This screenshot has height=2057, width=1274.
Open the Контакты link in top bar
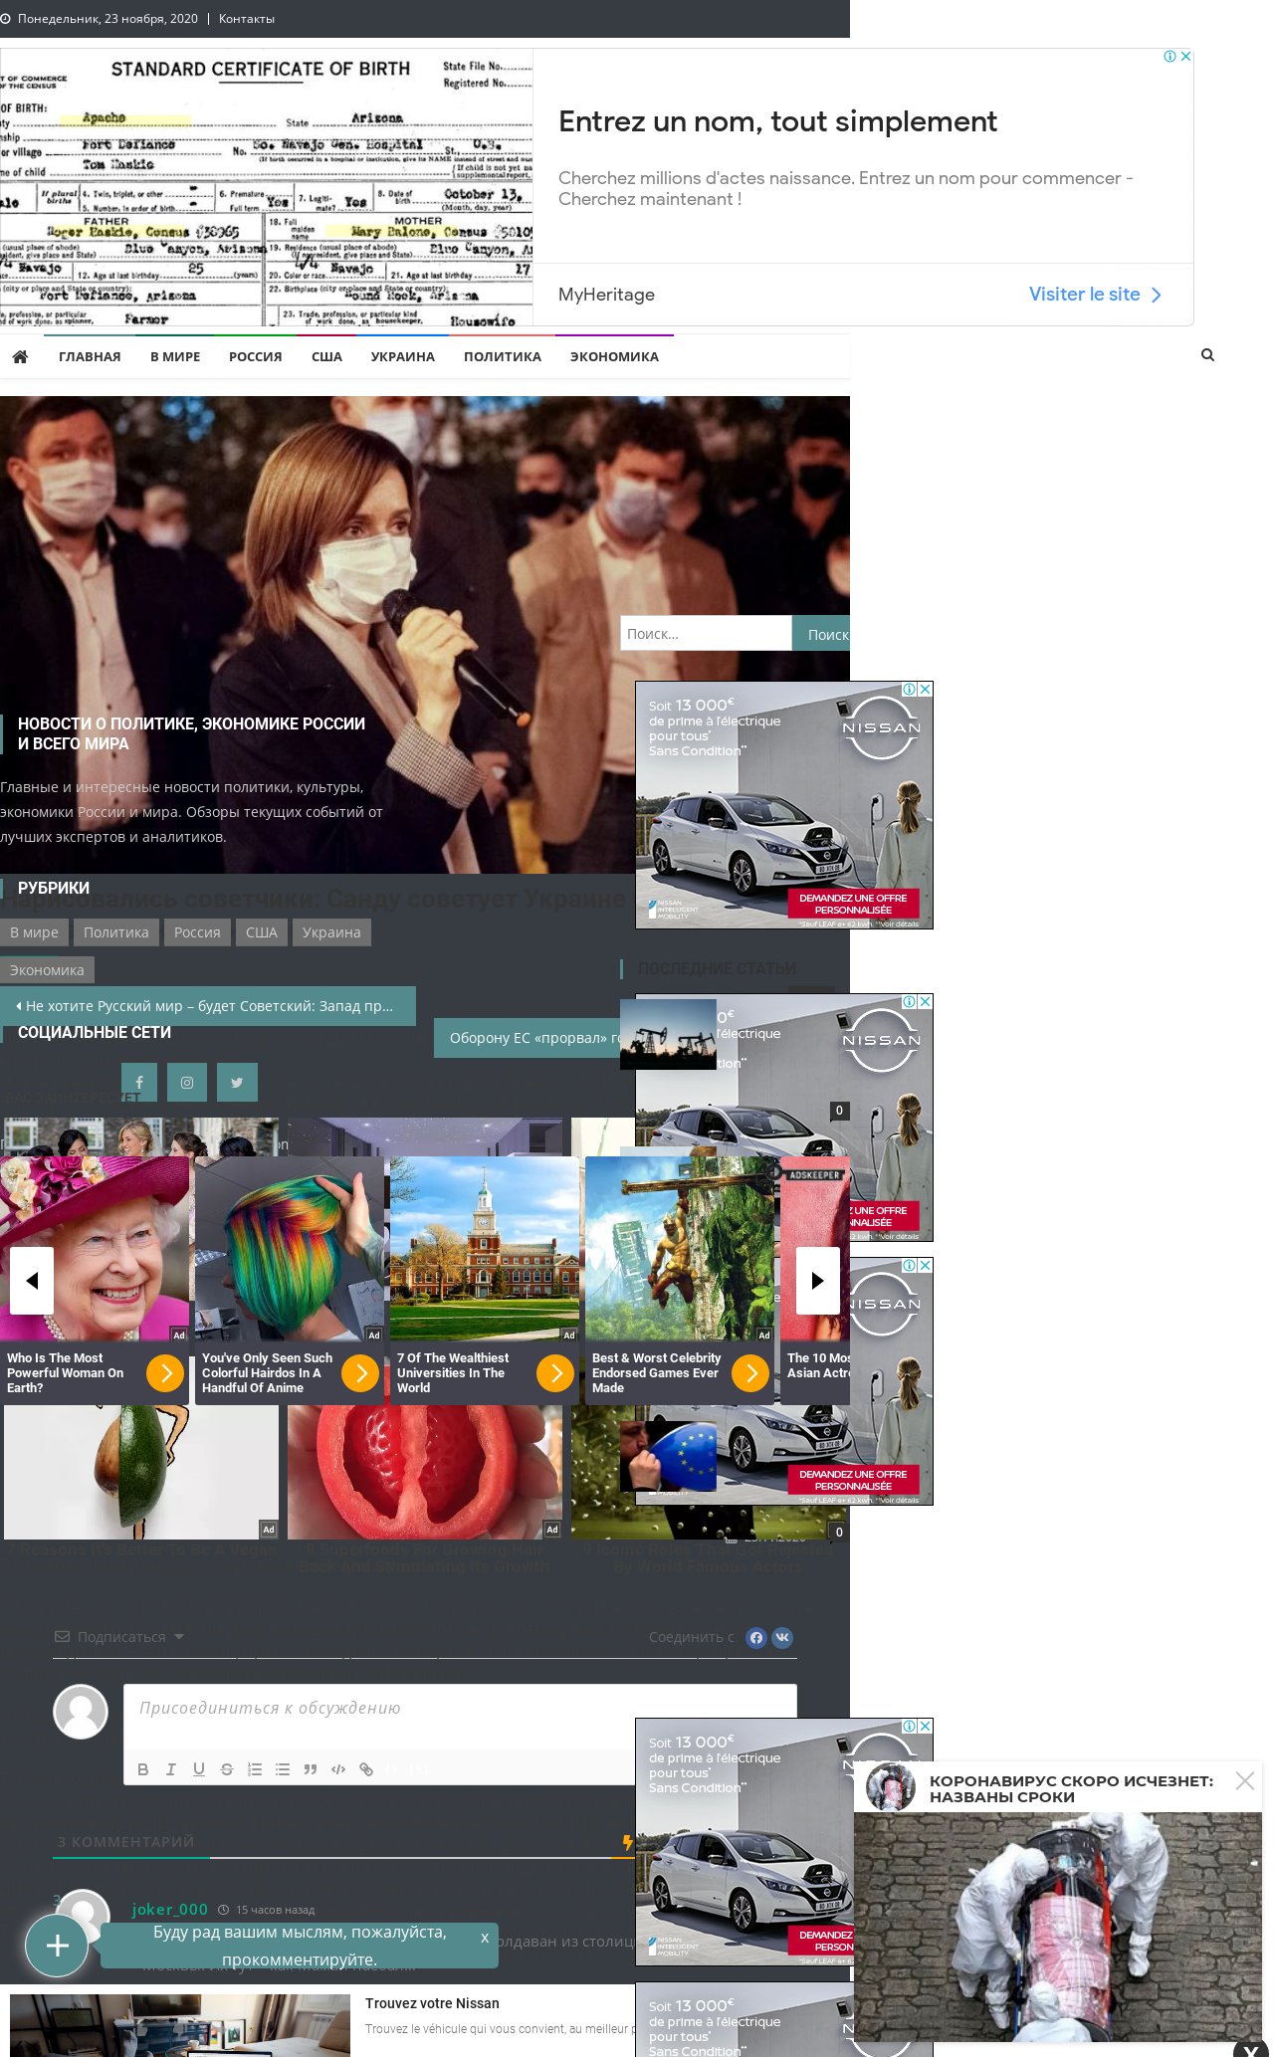[247, 19]
